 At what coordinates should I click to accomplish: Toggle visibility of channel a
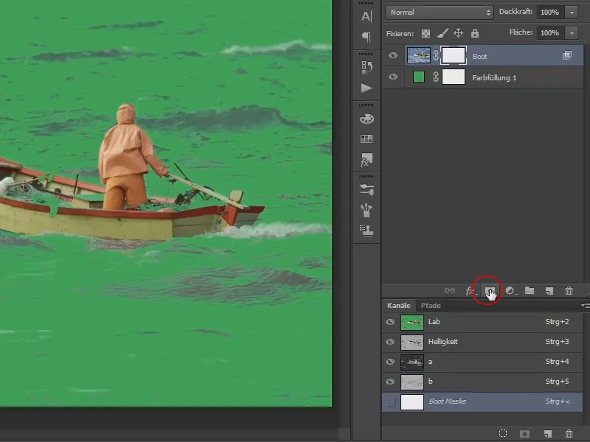pyautogui.click(x=390, y=362)
